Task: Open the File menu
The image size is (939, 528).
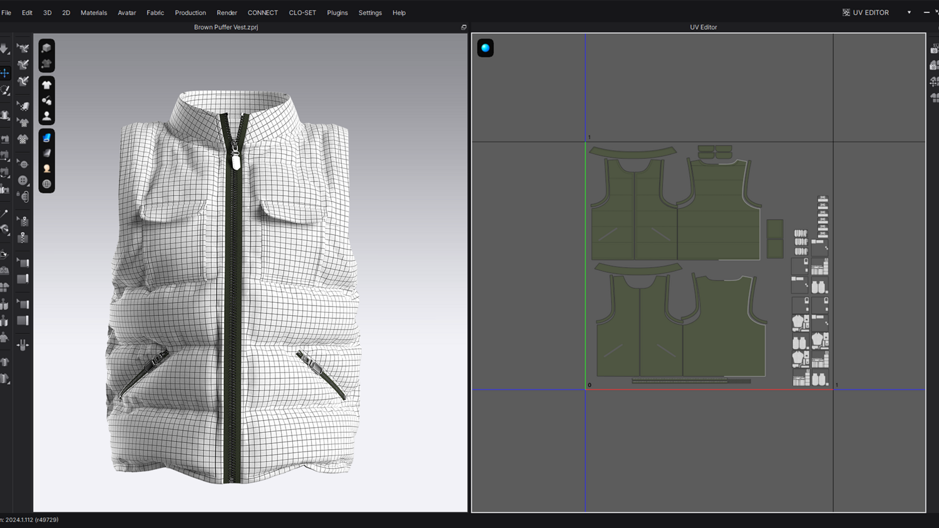Action: pyautogui.click(x=6, y=13)
